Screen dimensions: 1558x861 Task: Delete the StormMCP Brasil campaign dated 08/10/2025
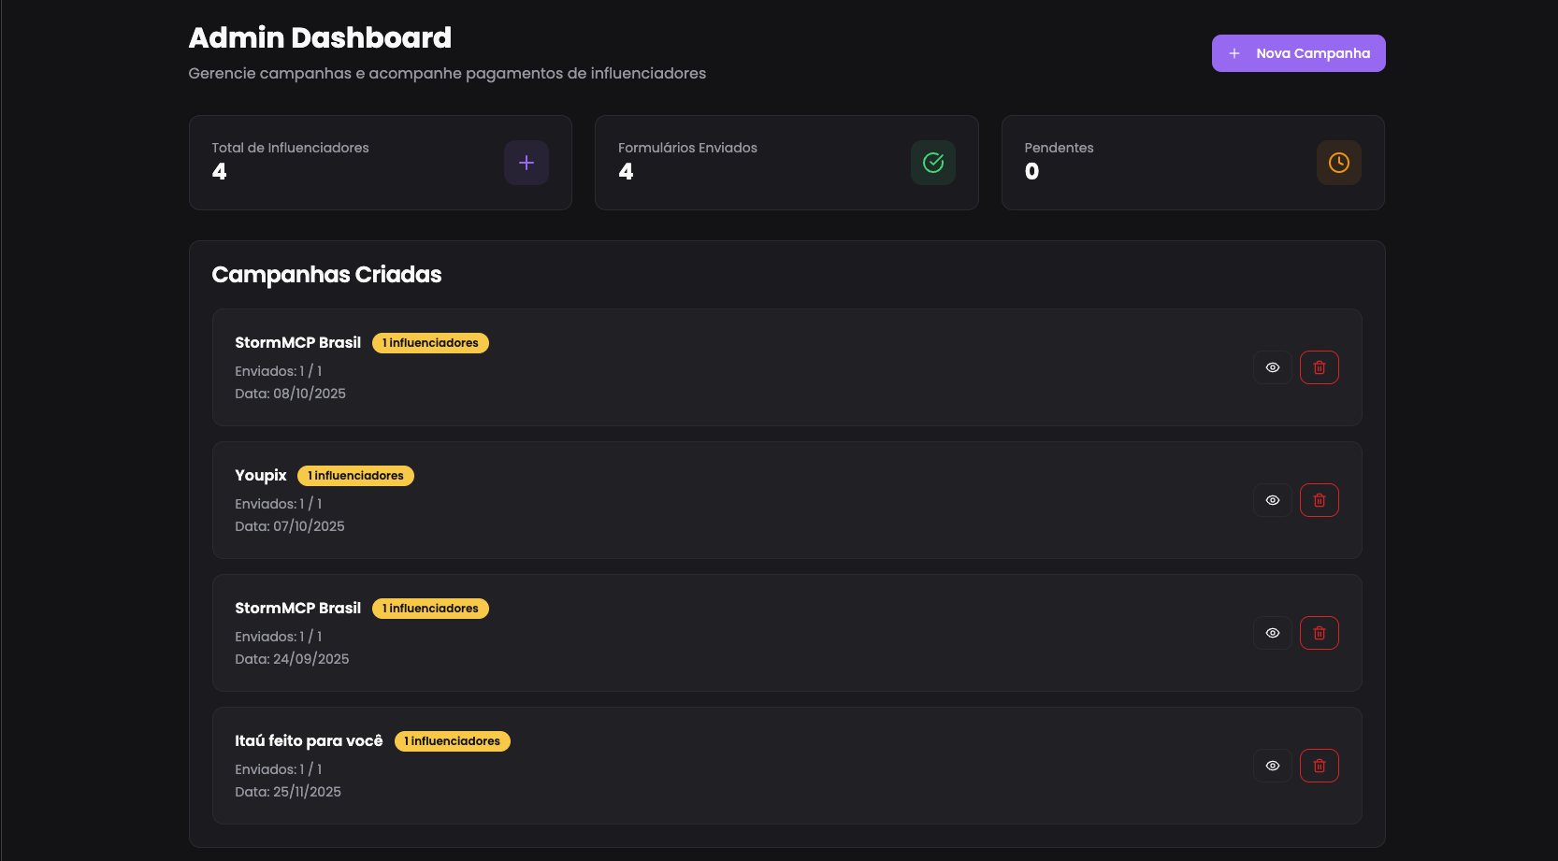point(1320,367)
